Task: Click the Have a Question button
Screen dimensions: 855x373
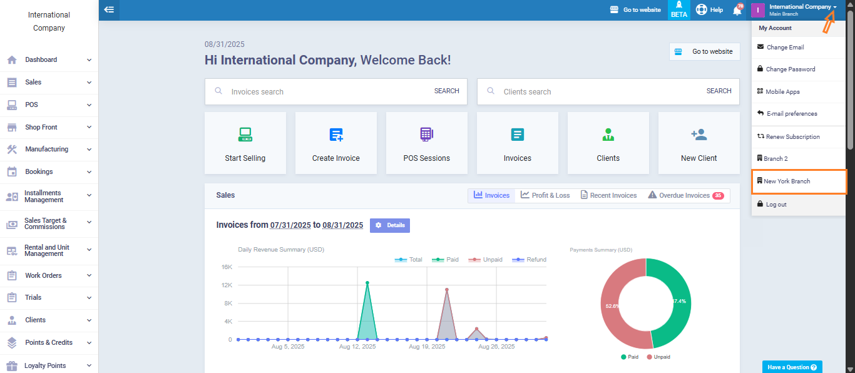Action: point(792,367)
